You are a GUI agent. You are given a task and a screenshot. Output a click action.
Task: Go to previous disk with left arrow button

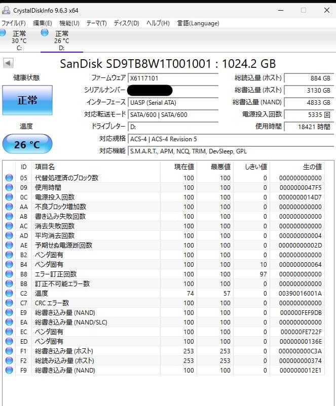click(8, 63)
